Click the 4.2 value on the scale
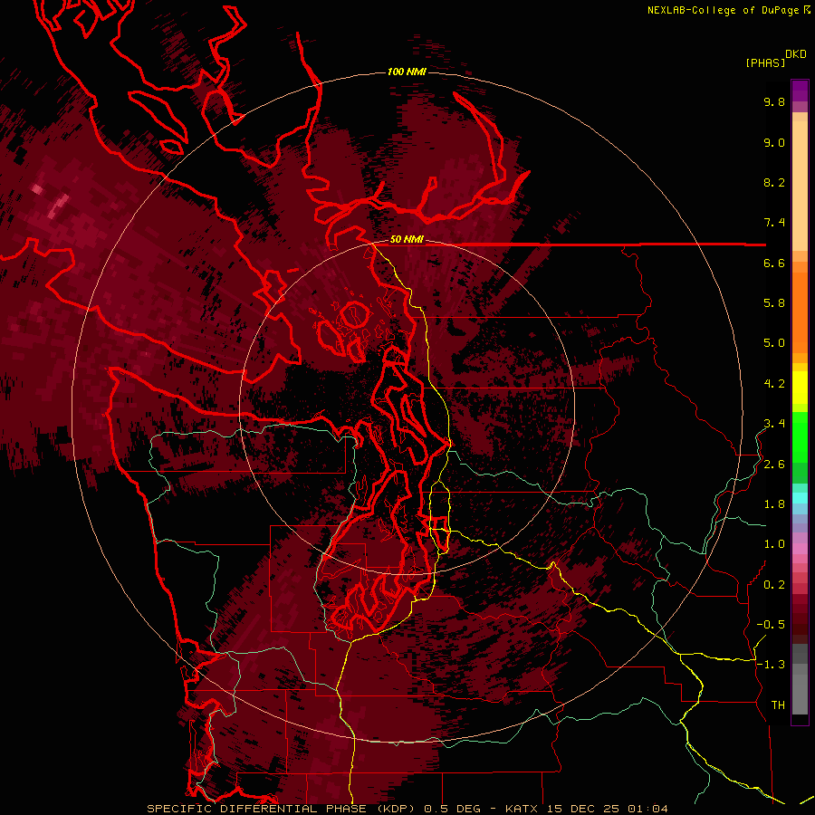This screenshot has width=815, height=815. point(774,384)
